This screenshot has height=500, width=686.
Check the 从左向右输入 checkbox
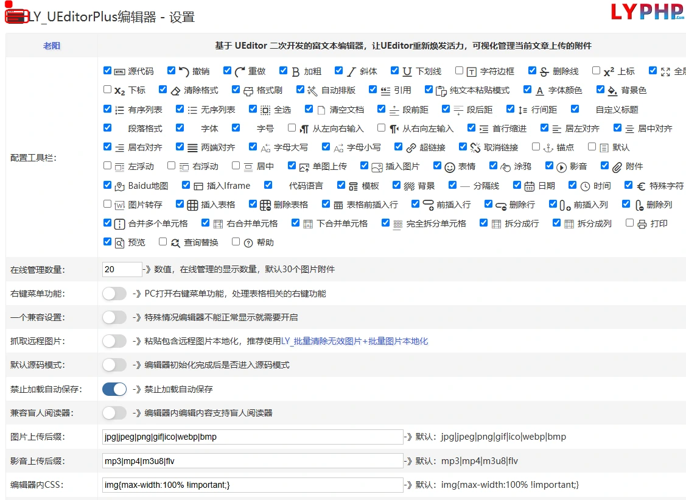pyautogui.click(x=292, y=127)
